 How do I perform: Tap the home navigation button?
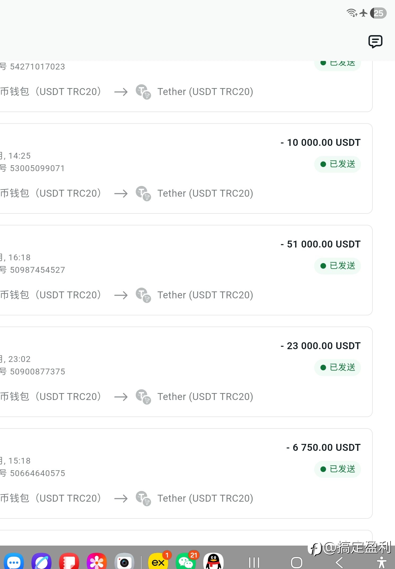297,563
